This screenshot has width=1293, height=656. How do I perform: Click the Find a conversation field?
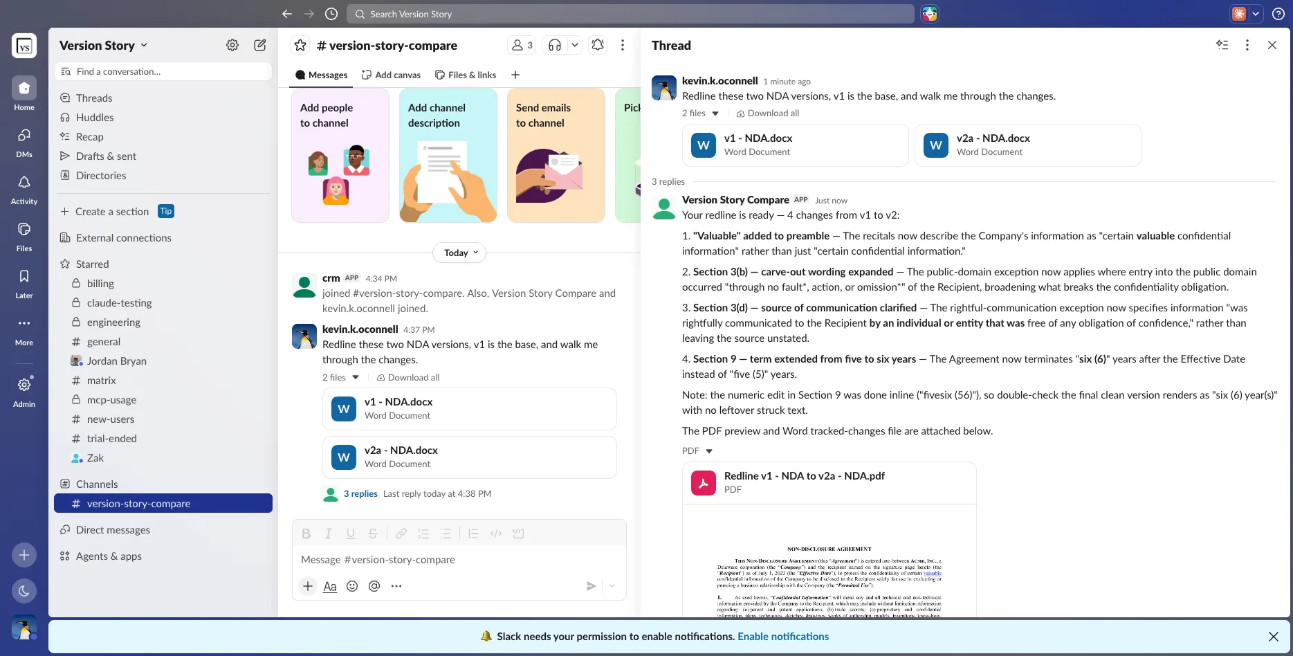click(163, 71)
